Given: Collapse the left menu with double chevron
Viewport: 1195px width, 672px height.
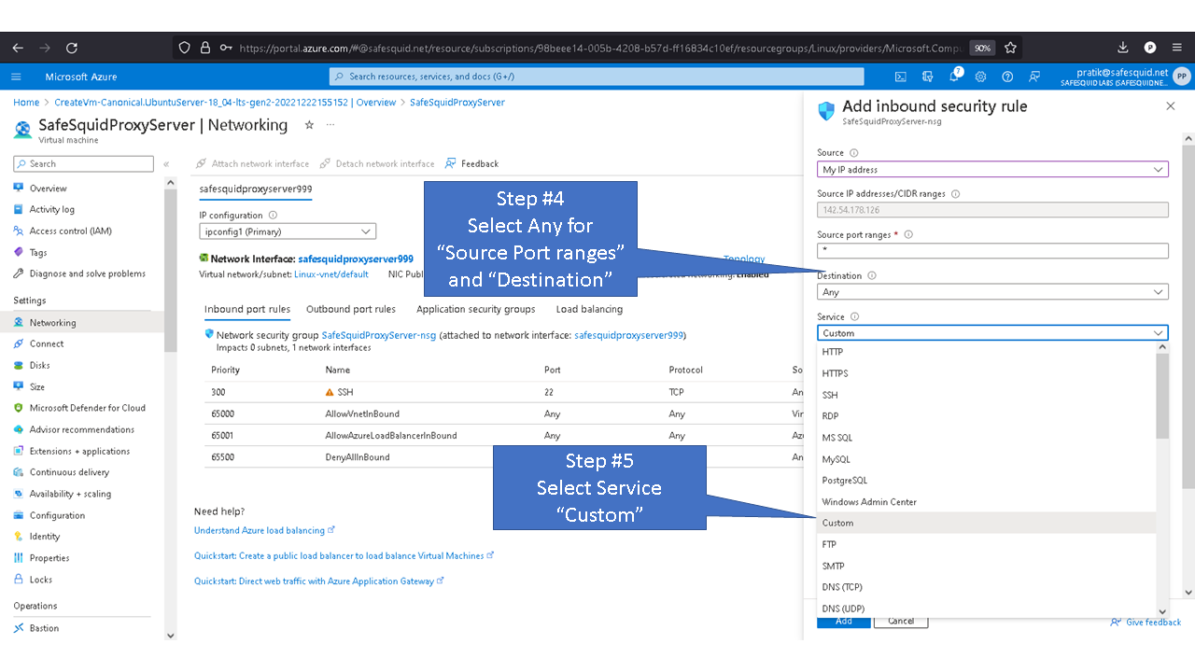Looking at the screenshot, I should click(x=167, y=164).
